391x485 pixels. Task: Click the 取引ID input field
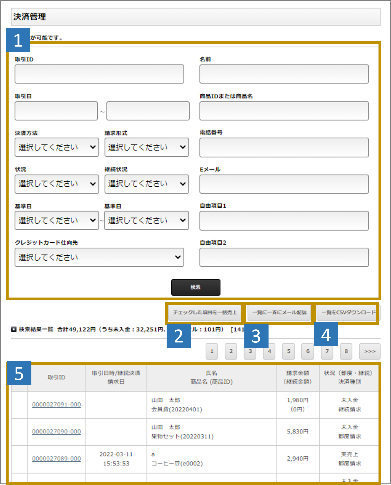99,74
